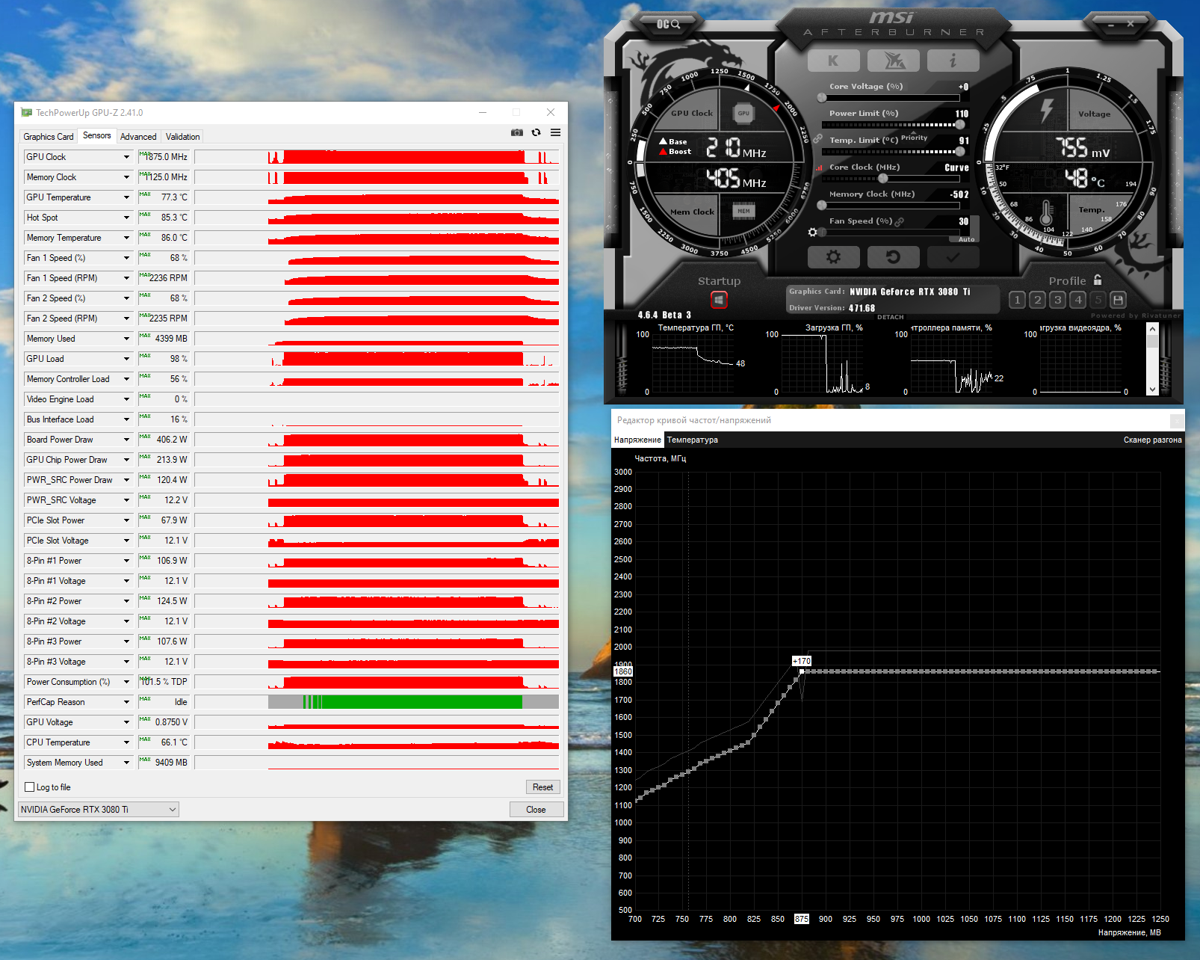Viewport: 1200px width, 960px height.
Task: Open the GPU Temperature sensor dropdown
Action: pos(126,197)
